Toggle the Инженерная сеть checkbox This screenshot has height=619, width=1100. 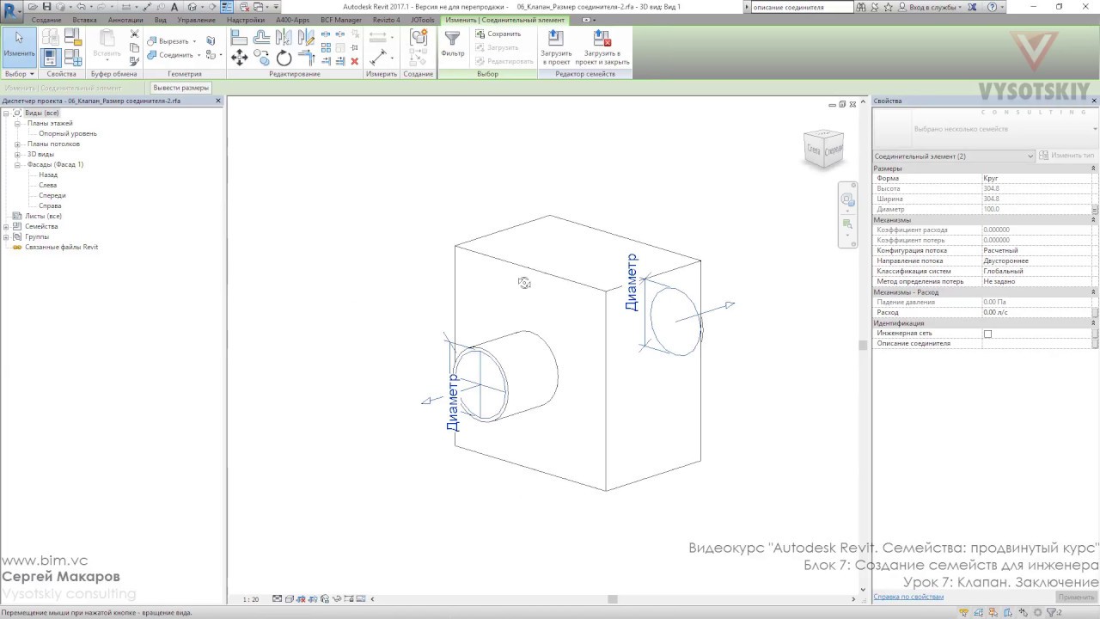coord(987,334)
